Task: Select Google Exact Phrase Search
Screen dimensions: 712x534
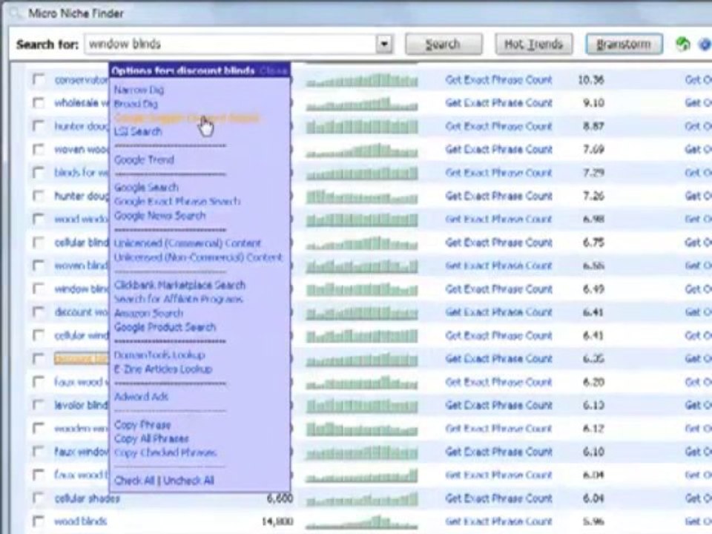Action: tap(177, 201)
